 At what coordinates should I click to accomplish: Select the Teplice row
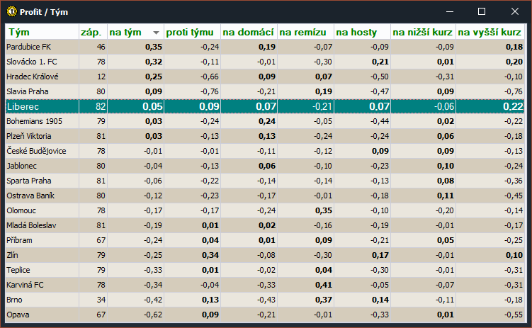pyautogui.click(x=265, y=270)
